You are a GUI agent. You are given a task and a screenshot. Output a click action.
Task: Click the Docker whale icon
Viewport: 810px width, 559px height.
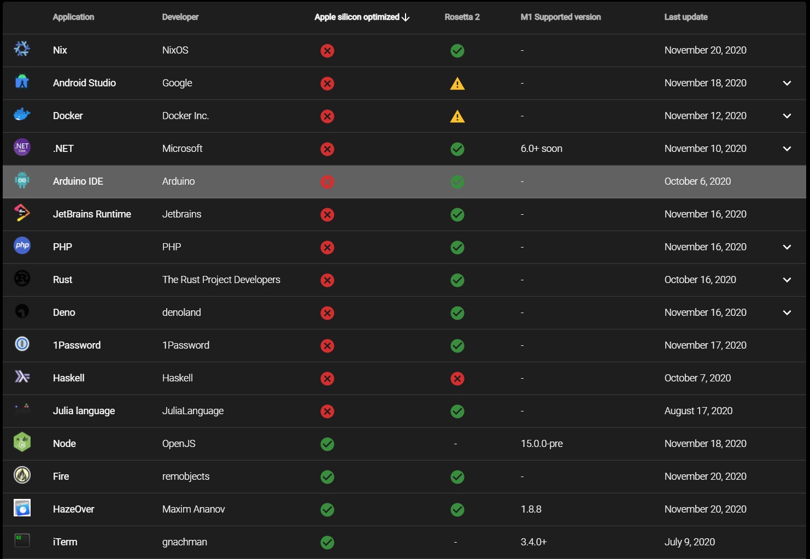point(22,115)
